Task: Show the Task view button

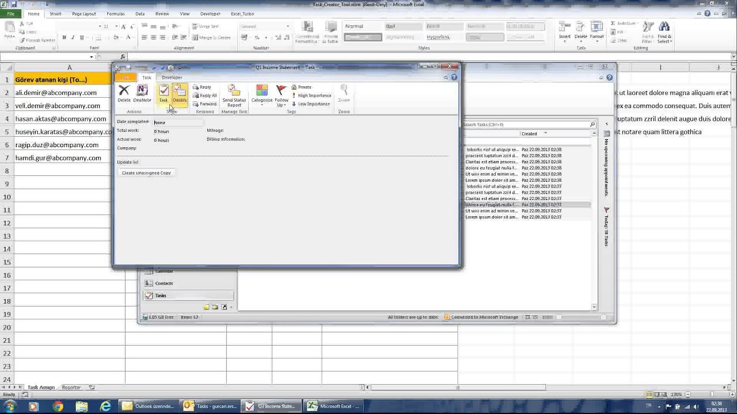Action: click(164, 94)
